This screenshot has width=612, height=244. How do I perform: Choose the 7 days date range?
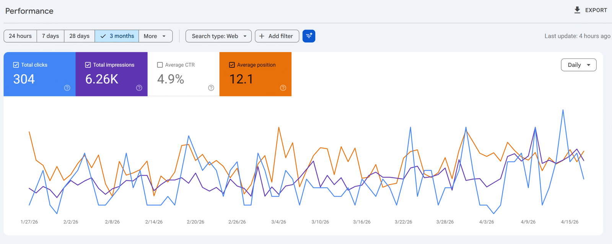point(50,36)
